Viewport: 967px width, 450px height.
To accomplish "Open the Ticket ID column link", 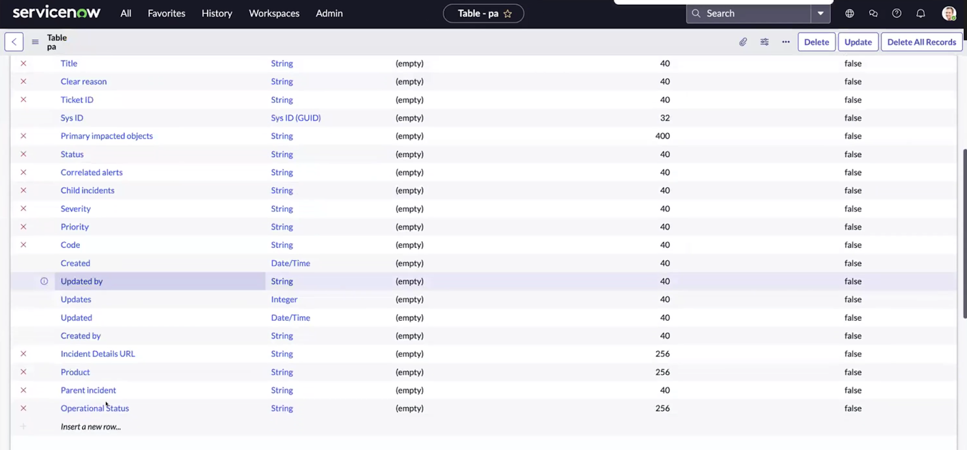I will pyautogui.click(x=77, y=100).
